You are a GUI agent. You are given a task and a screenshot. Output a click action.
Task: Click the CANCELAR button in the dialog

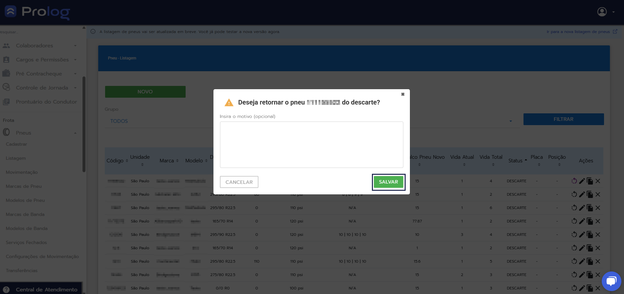pos(239,182)
